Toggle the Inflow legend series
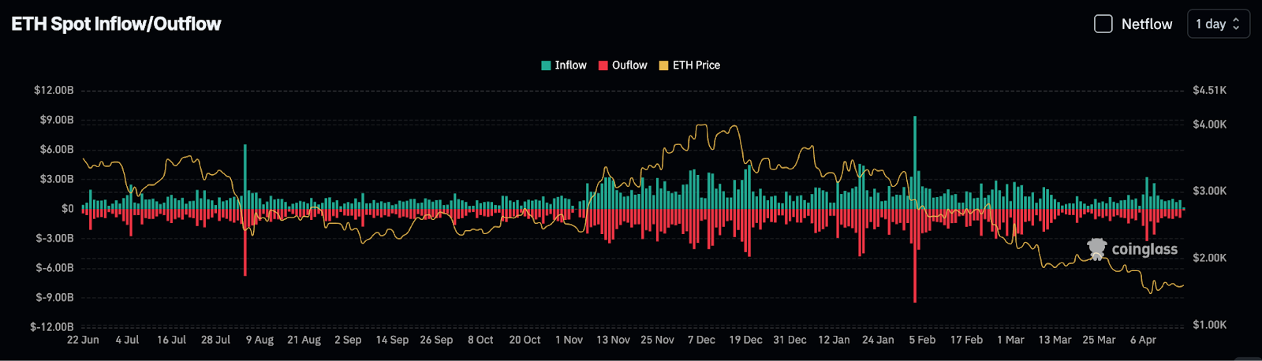The height and width of the screenshot is (361, 1262). point(564,65)
